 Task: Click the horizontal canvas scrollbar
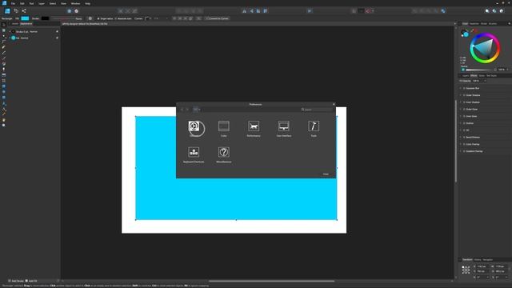[x=271, y=281]
